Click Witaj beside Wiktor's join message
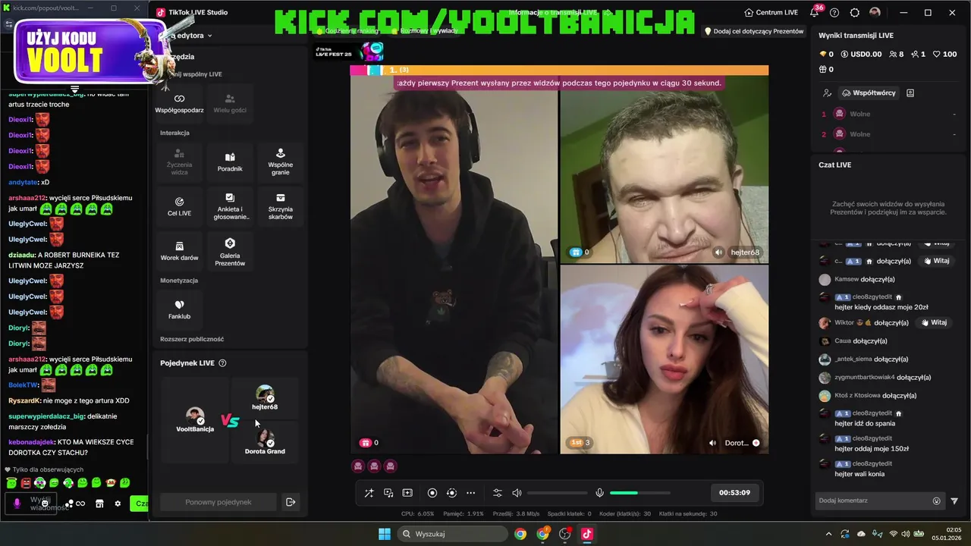971x546 pixels. click(x=933, y=322)
